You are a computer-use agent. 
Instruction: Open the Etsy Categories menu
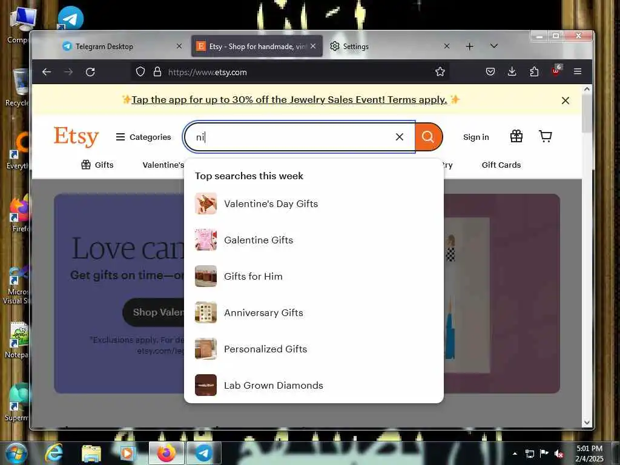coord(143,137)
